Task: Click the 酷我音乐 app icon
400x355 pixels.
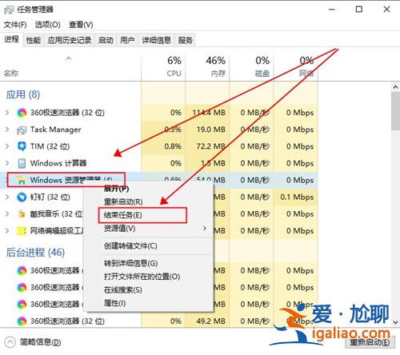Action: tap(22, 214)
